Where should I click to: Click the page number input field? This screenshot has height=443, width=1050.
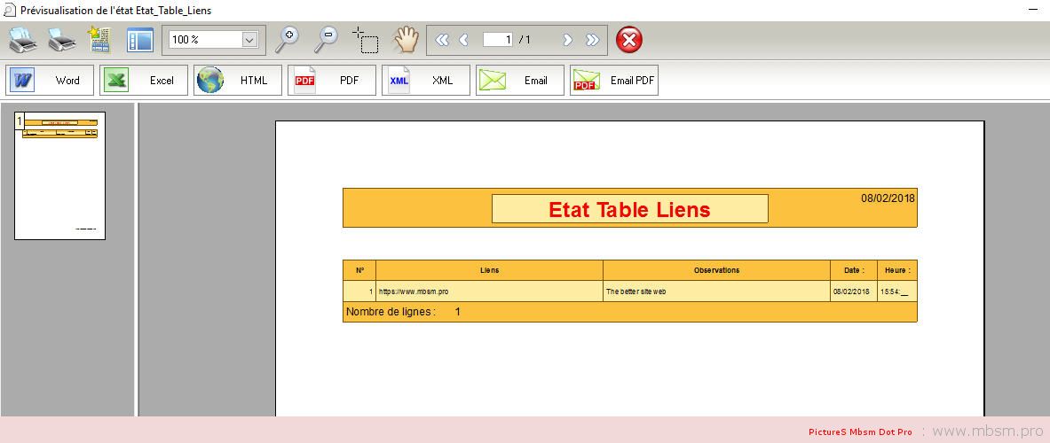[x=498, y=40]
